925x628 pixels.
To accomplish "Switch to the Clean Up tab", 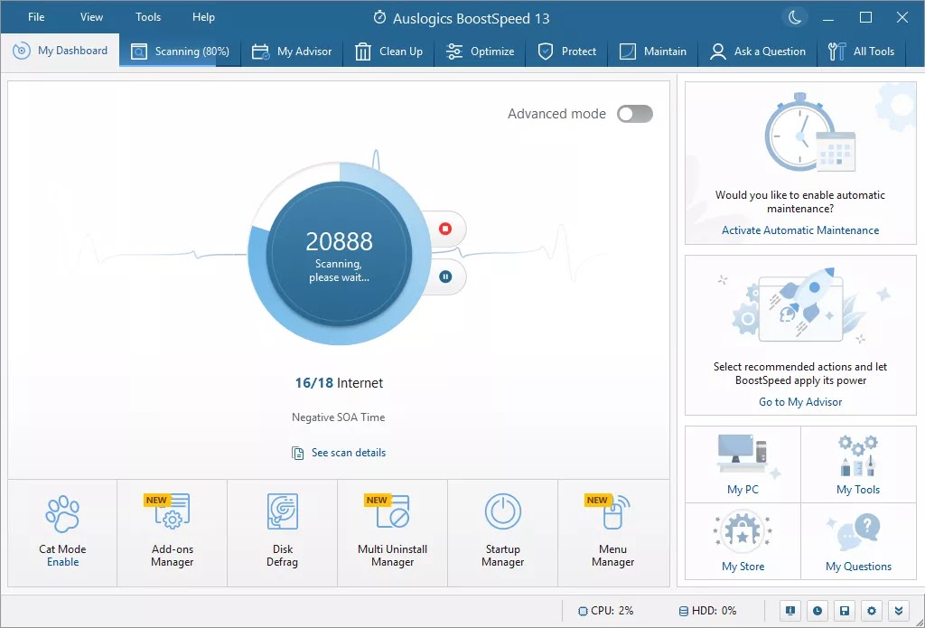I will 389,52.
